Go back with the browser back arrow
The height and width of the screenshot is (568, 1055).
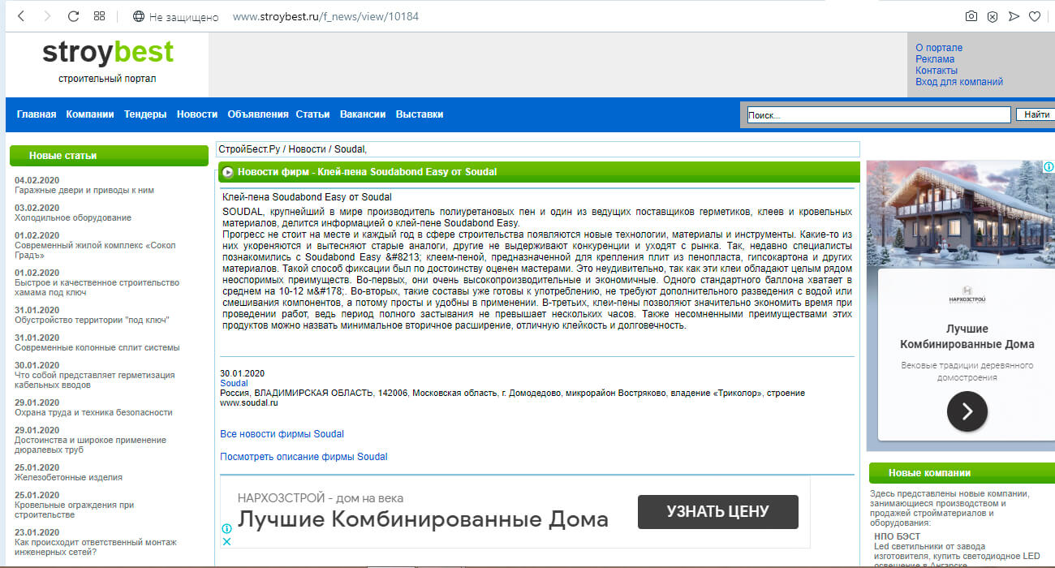tap(21, 16)
